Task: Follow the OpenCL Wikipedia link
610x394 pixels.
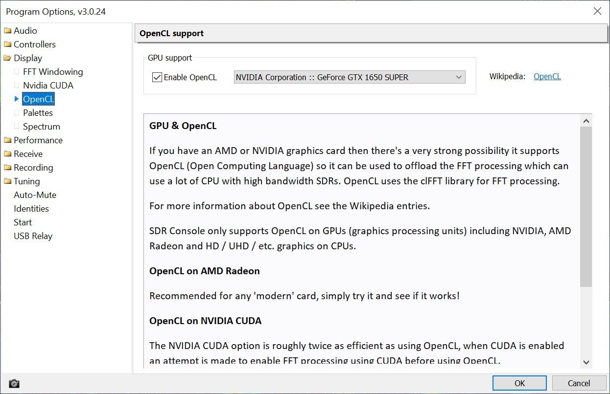Action: 547,76
